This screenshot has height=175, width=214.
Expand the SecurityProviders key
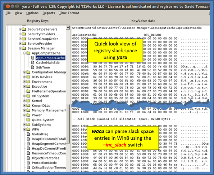tap(20, 34)
